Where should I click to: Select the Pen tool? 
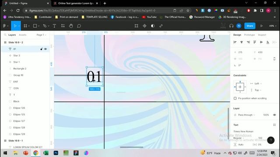pos(45,26)
